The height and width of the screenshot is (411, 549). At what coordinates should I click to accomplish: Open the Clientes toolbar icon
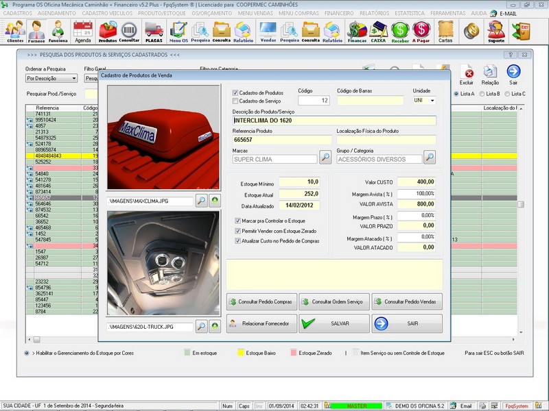point(14,31)
